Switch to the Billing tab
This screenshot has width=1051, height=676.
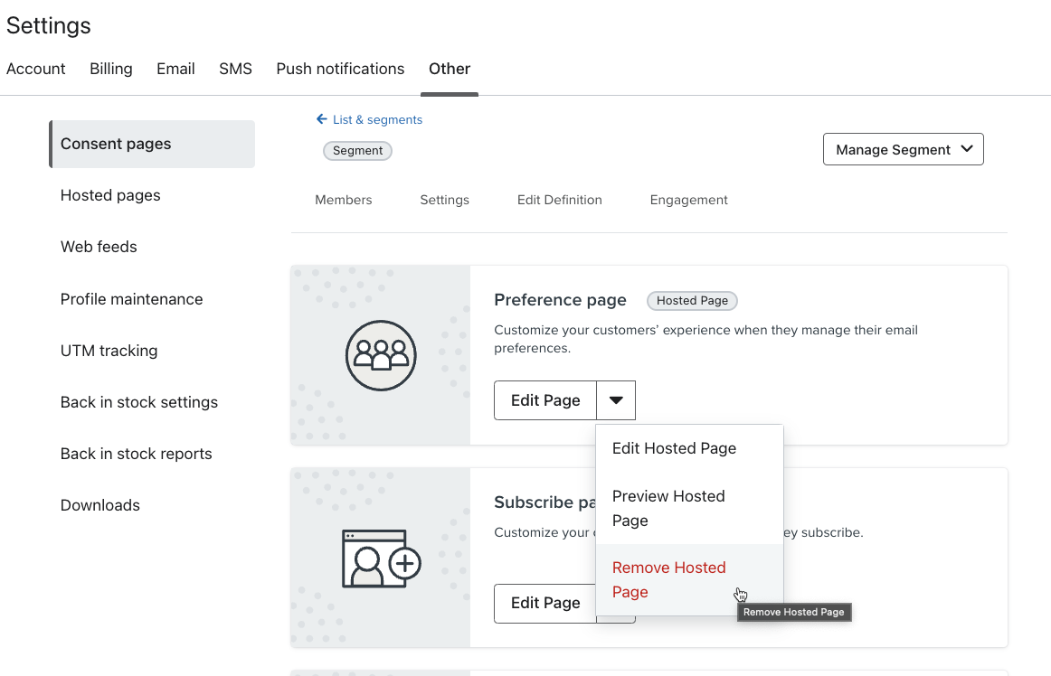click(110, 69)
